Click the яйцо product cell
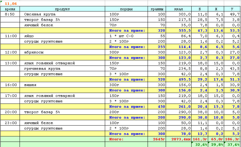The height and width of the screenshot is (147, 241). (x=62, y=36)
